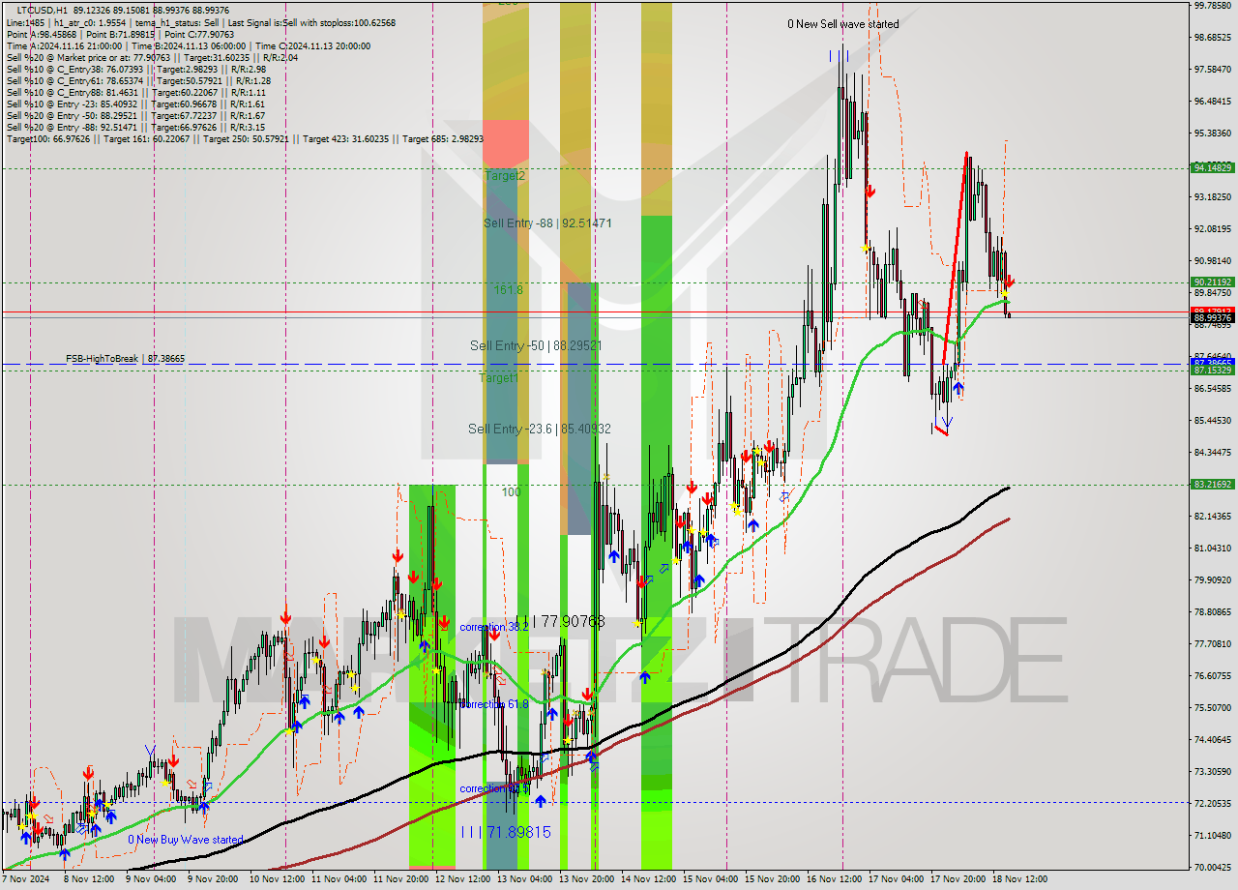This screenshot has width=1238, height=890.
Task: Click the '10 Nov 12:00' time axis label
Action: click(x=275, y=880)
